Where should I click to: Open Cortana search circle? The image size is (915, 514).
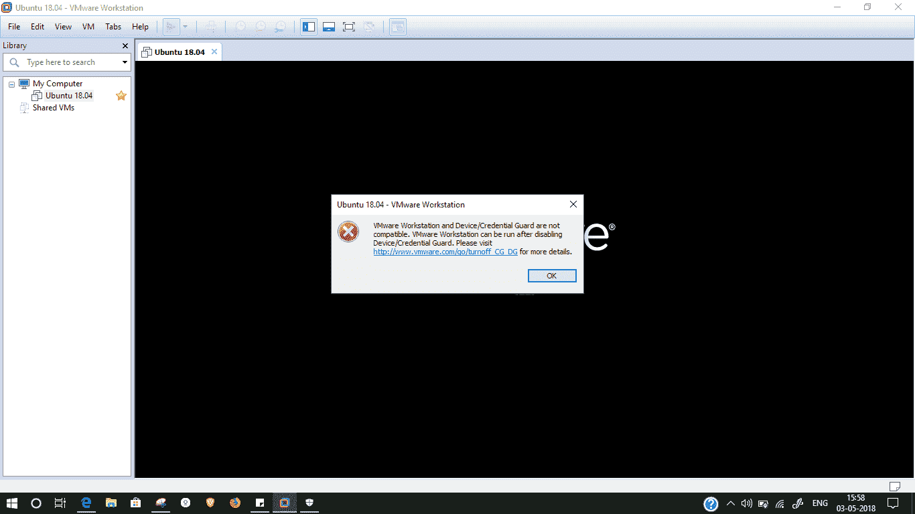pos(36,503)
